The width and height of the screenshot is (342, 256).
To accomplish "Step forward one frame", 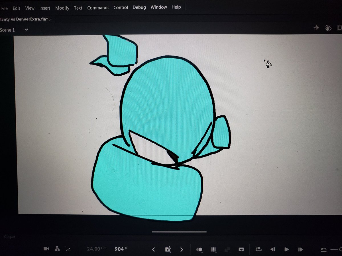I will pyautogui.click(x=301, y=249).
